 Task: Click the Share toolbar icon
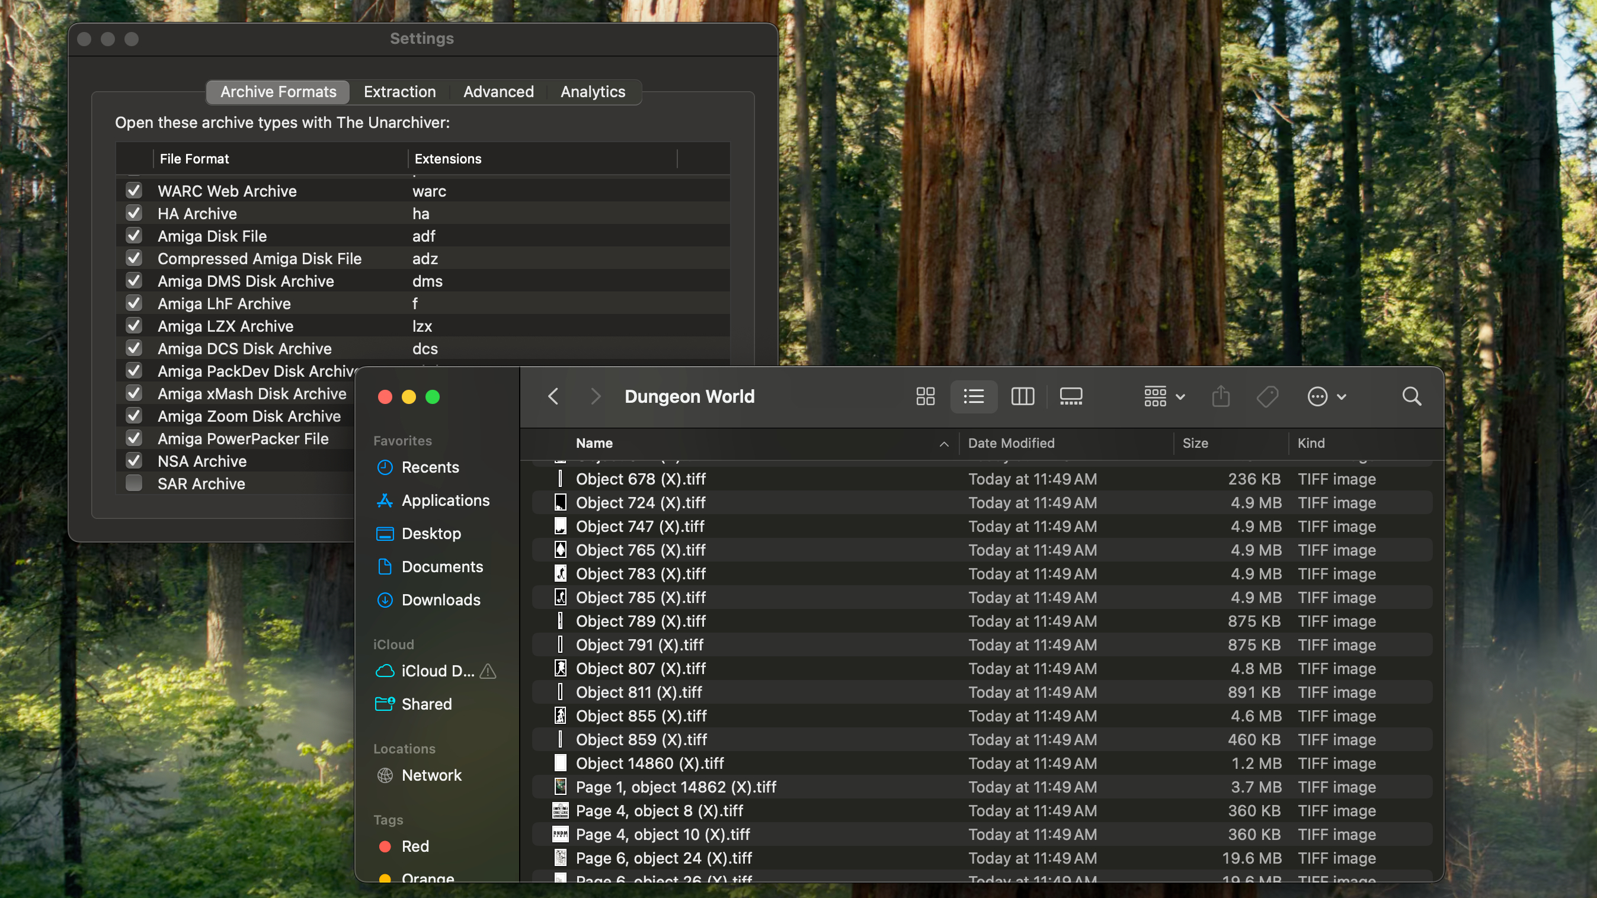[1221, 397]
